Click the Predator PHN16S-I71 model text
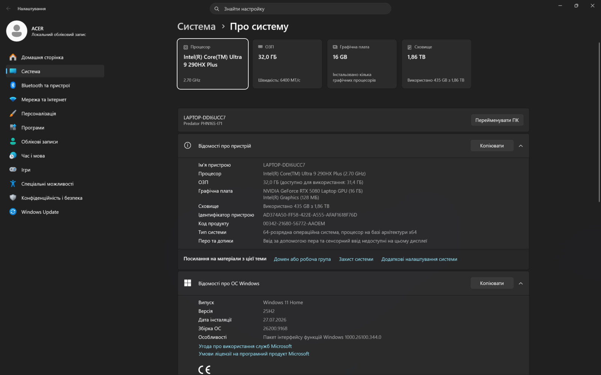The width and height of the screenshot is (601, 375). (x=203, y=123)
